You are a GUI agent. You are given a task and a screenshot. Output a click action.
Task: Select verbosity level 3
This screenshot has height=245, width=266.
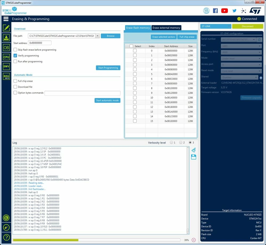point(190,142)
